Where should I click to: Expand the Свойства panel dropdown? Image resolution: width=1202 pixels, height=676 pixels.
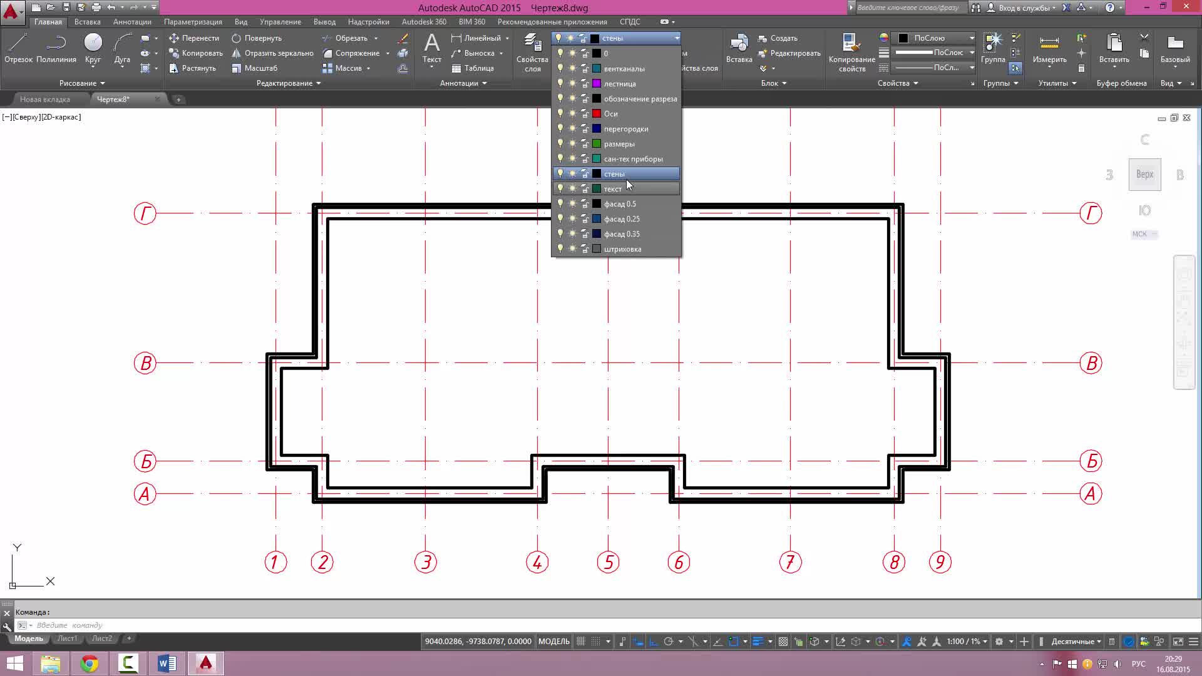[x=898, y=83]
